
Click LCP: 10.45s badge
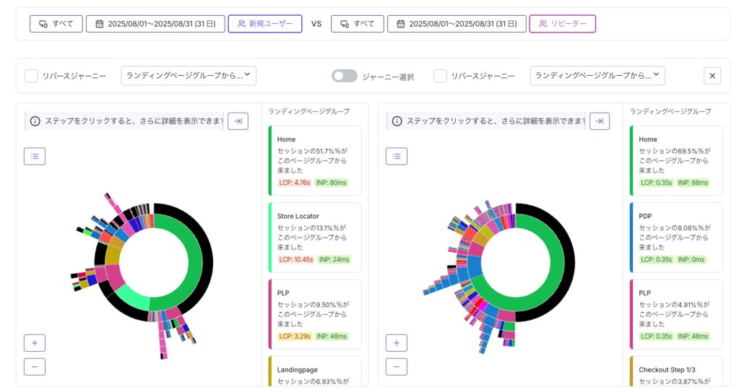[x=296, y=259]
